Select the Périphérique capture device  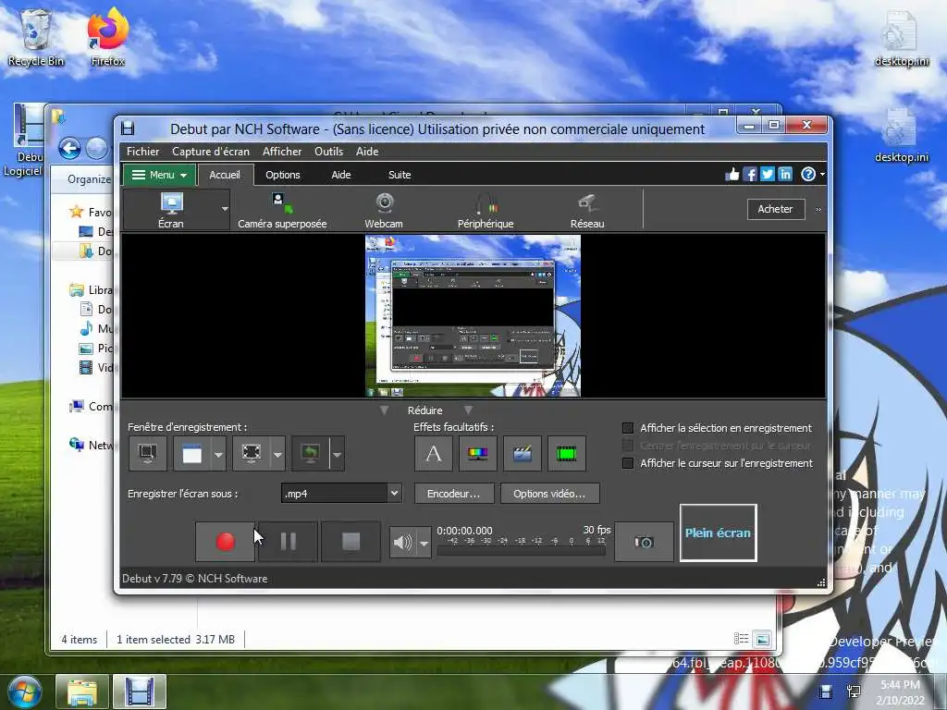pos(486,210)
